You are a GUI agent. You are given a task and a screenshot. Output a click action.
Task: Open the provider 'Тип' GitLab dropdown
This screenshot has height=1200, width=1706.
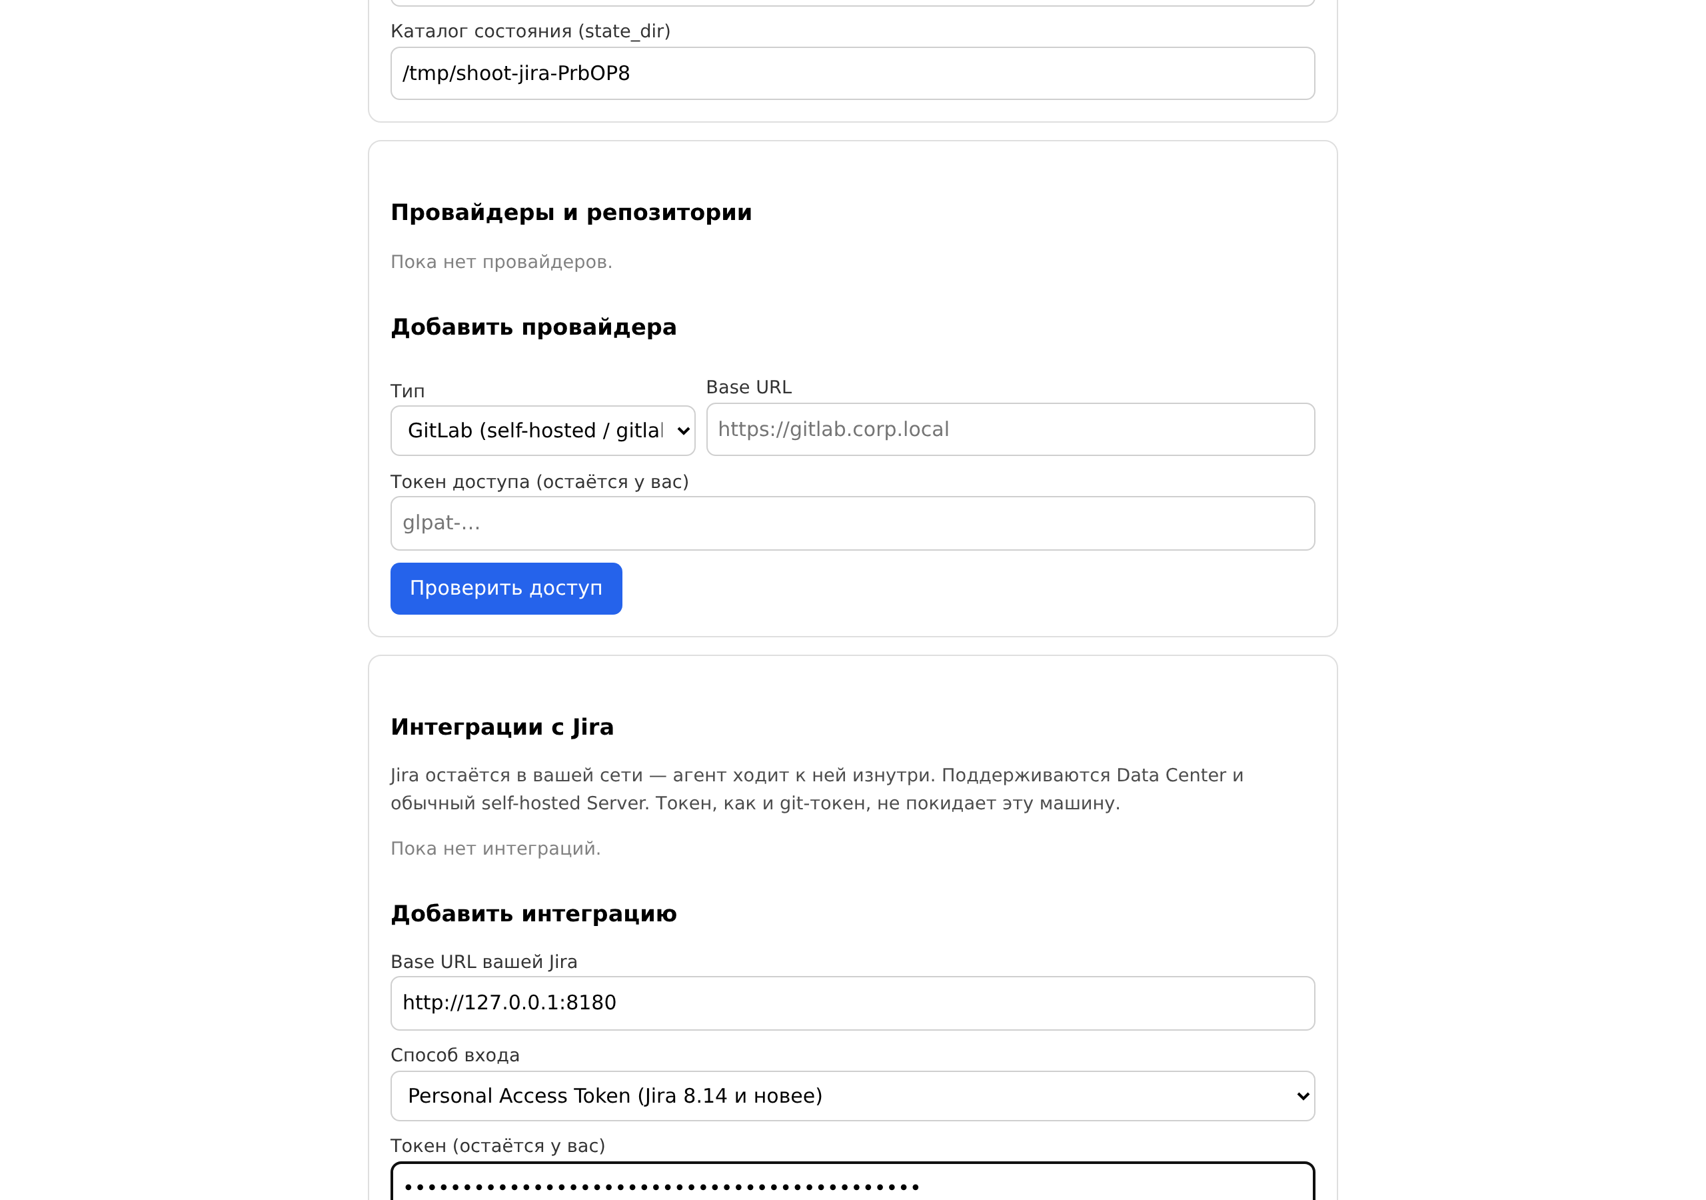[x=543, y=431]
